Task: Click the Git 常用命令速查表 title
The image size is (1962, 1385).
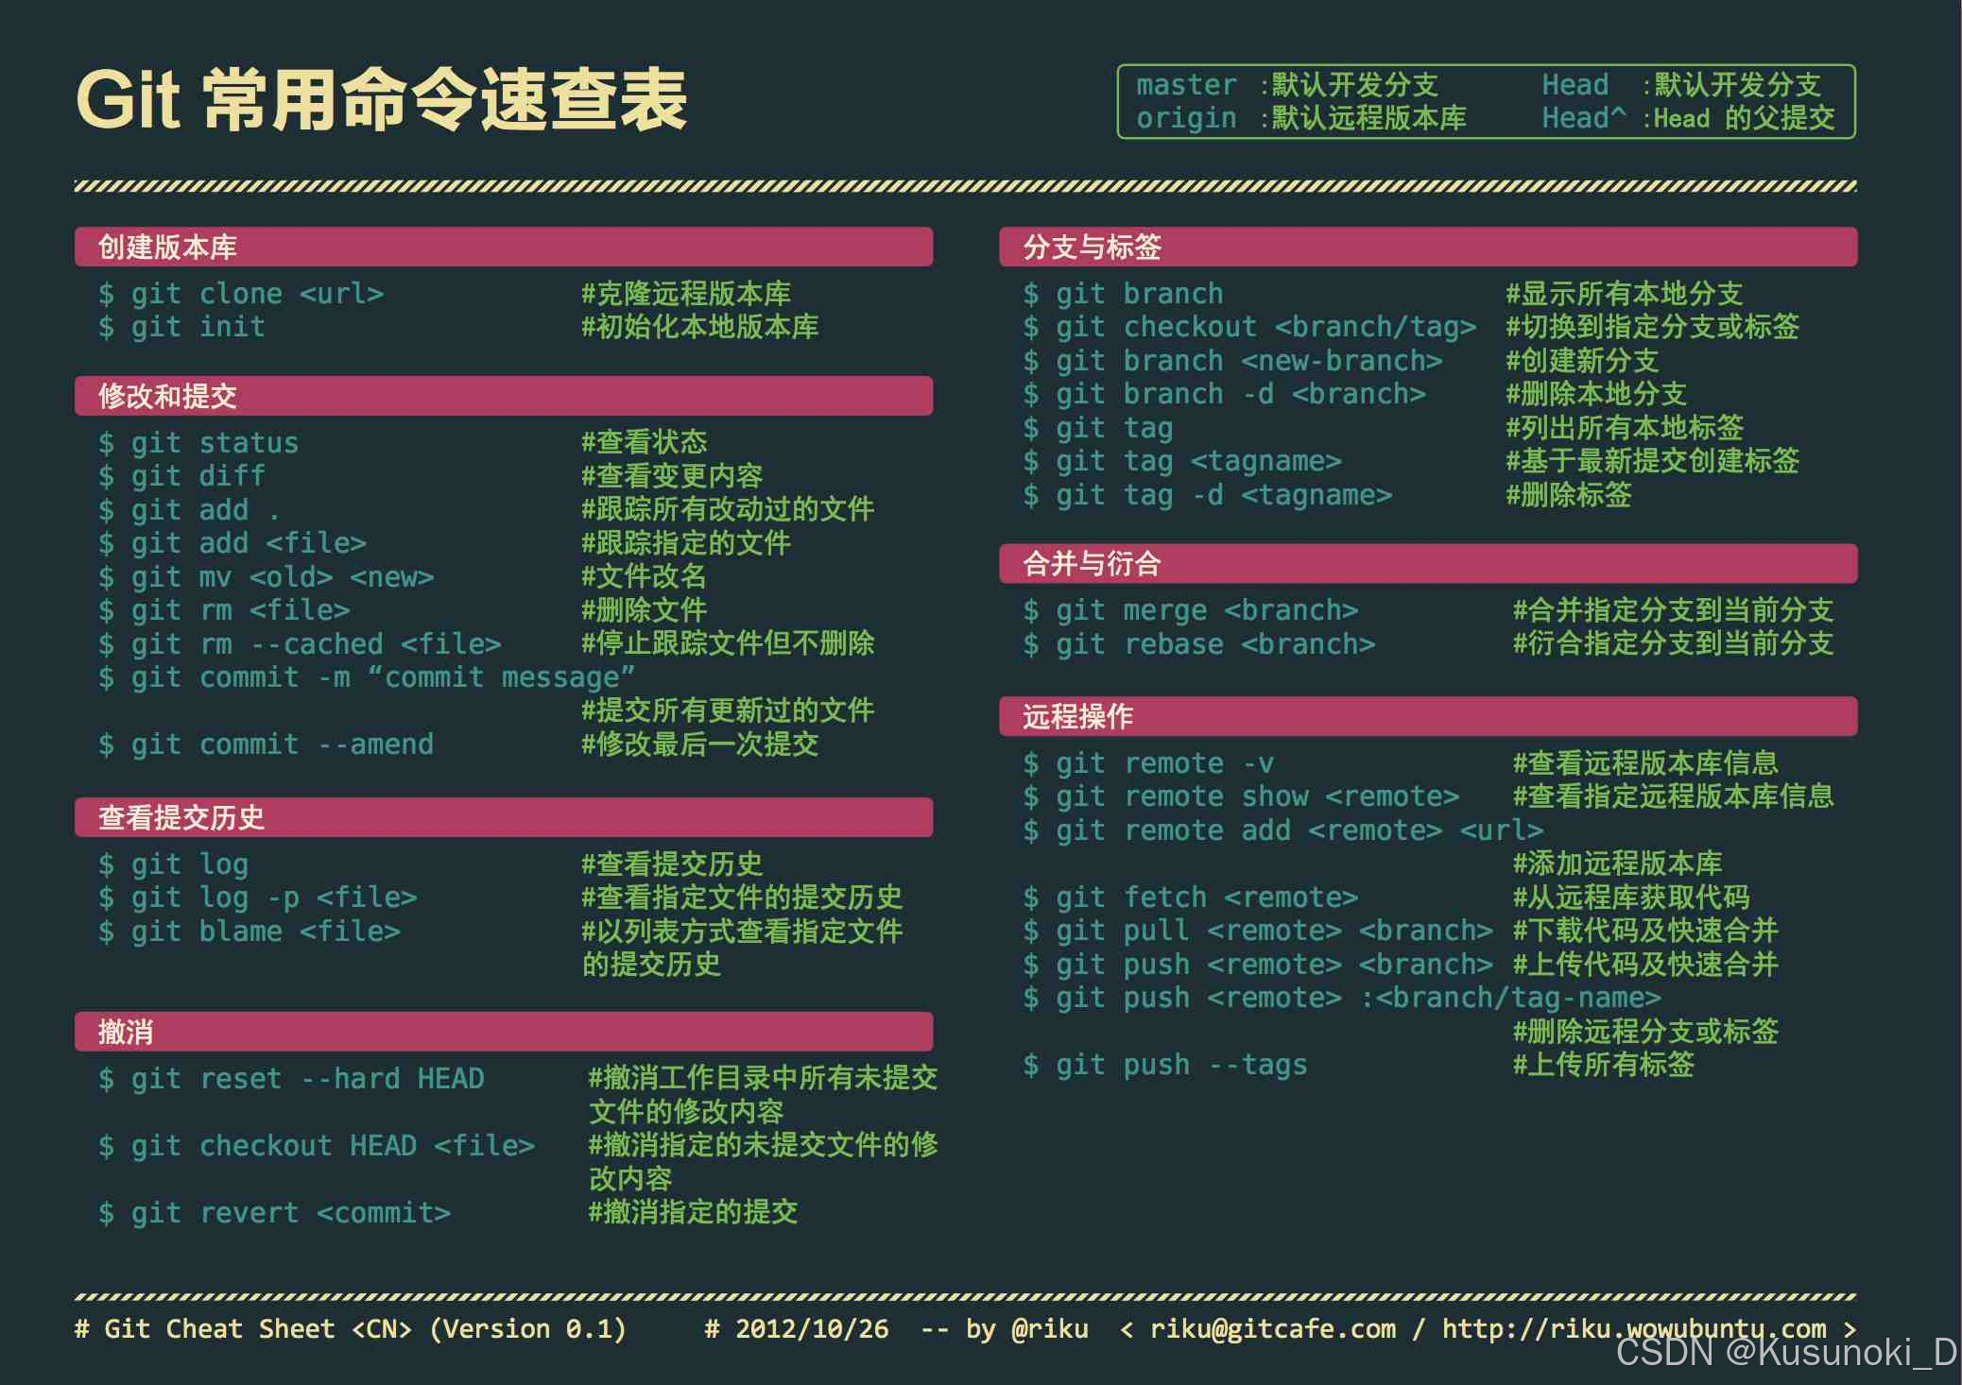Action: click(x=381, y=100)
